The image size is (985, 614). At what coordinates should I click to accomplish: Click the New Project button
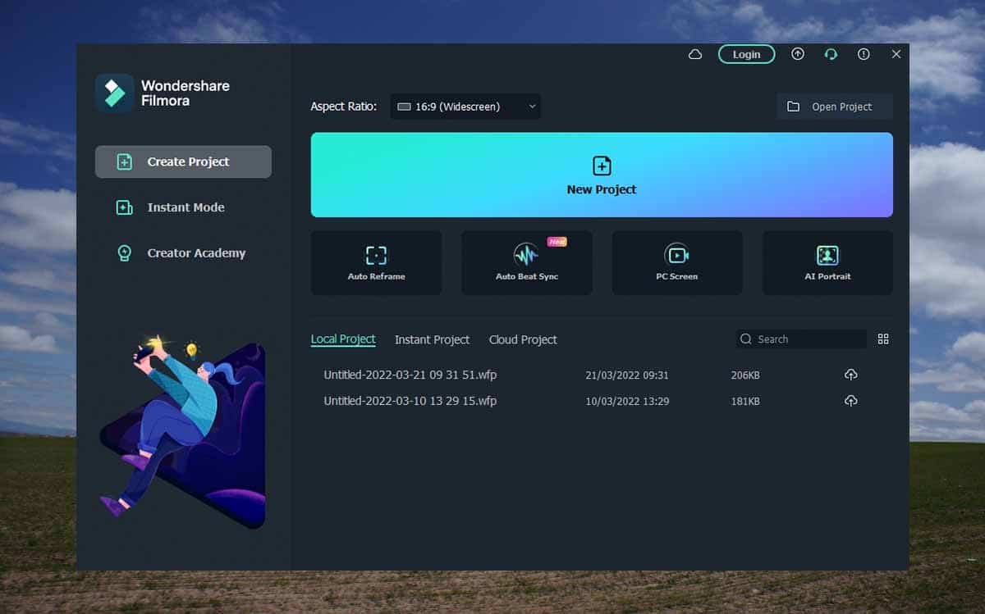click(601, 175)
